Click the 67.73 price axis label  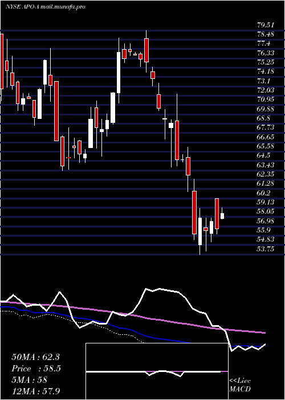[266, 128]
